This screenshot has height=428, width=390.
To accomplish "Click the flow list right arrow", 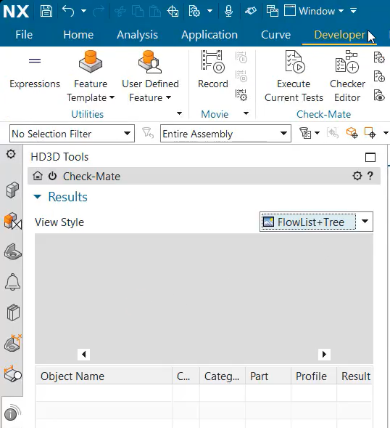I will click(324, 355).
